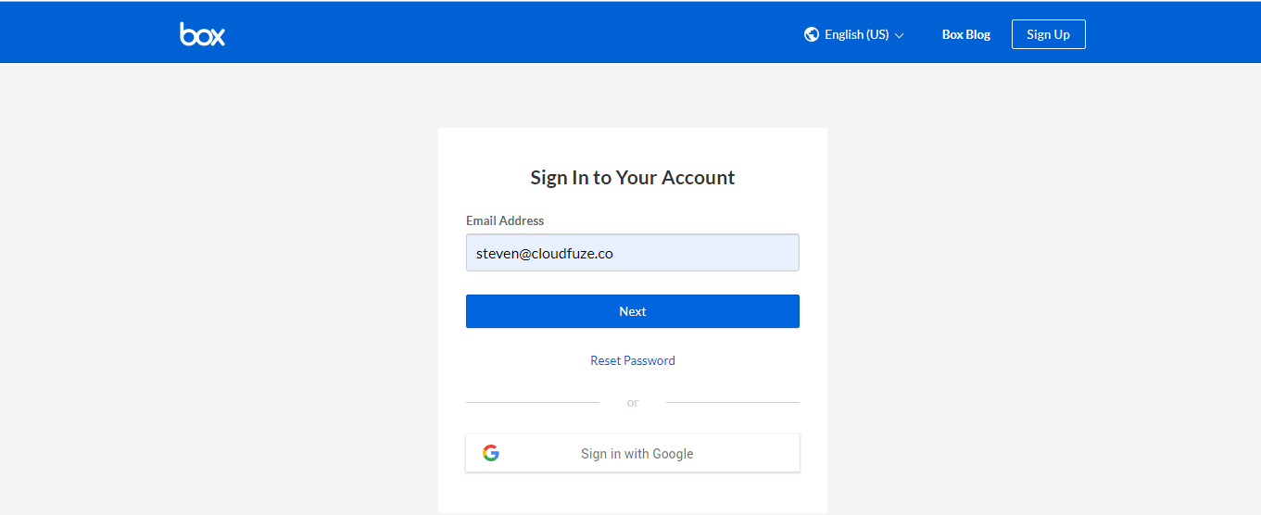Click the blue Next button
This screenshot has width=1261, height=515.
click(x=632, y=311)
